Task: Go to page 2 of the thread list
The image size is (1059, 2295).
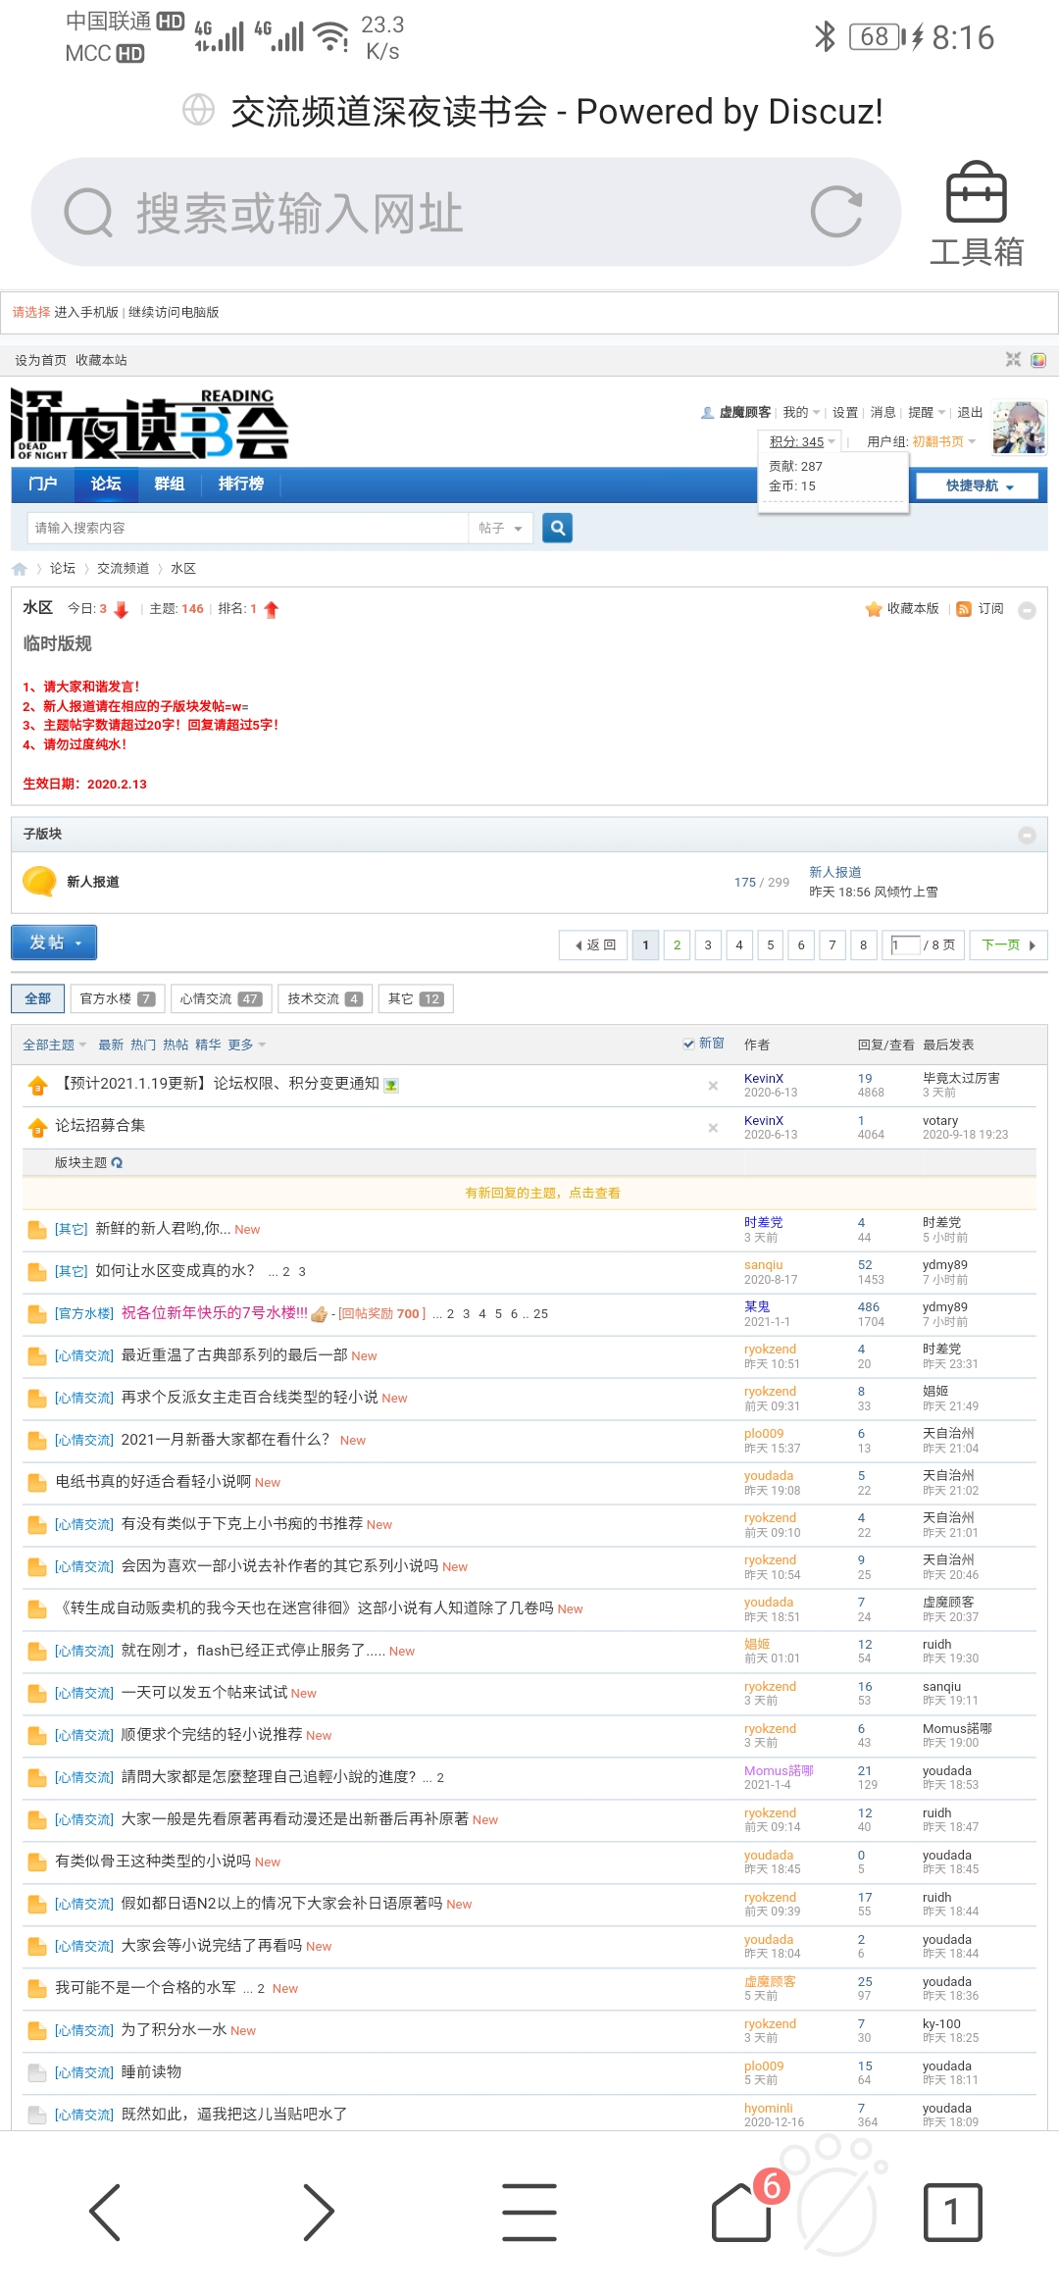Action: 677,944
